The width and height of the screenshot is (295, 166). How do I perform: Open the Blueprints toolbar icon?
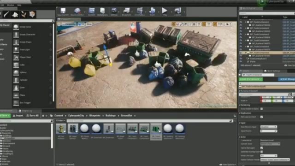(x=126, y=12)
